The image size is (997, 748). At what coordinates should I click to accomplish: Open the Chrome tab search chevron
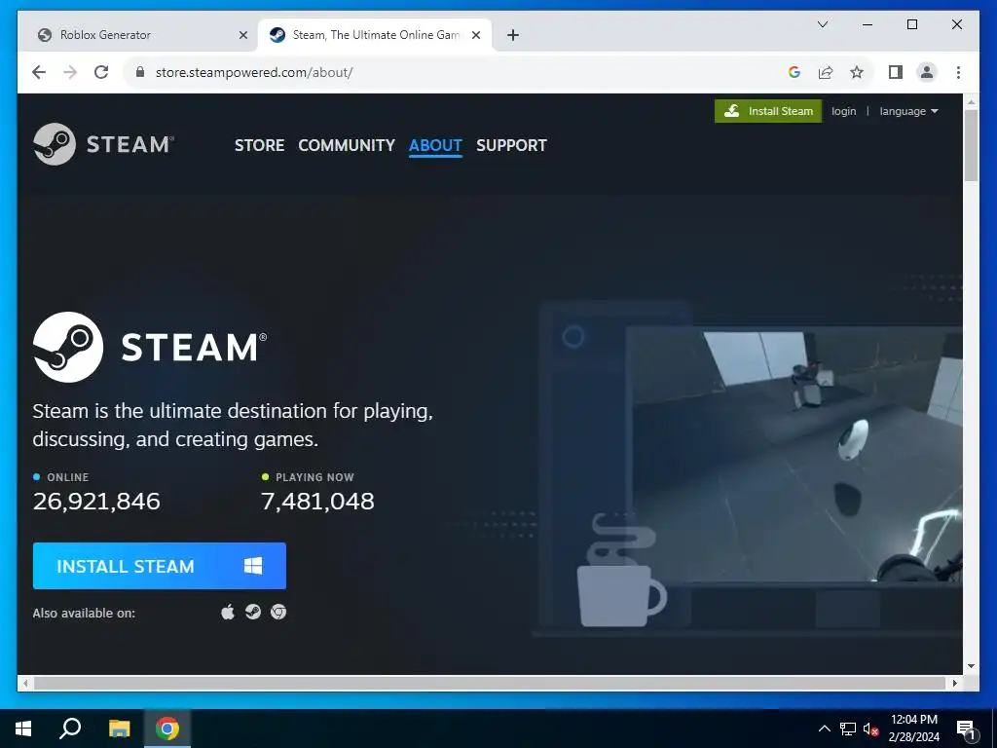click(x=822, y=24)
